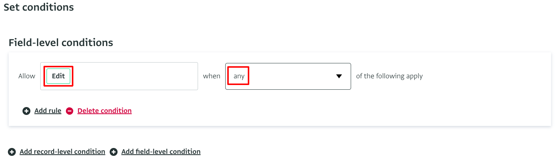Select the Add record-level condition link
Screen dimensions: 557x159
(x=62, y=152)
